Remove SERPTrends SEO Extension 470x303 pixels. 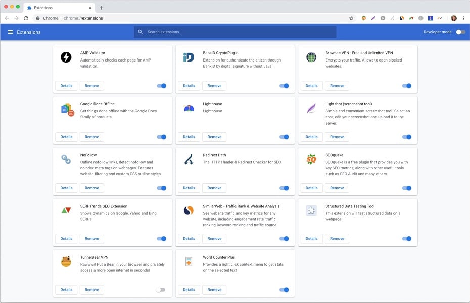[91, 239]
